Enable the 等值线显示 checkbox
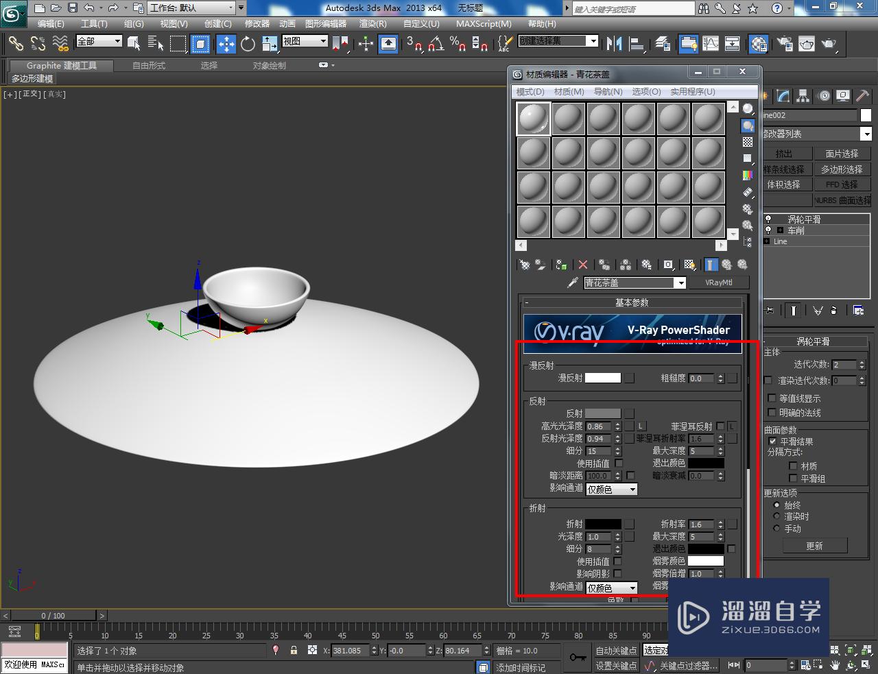Screen dimensions: 878x674 point(772,398)
